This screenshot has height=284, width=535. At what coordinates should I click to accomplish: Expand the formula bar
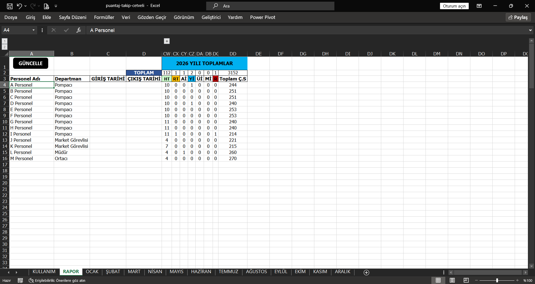[x=530, y=30]
